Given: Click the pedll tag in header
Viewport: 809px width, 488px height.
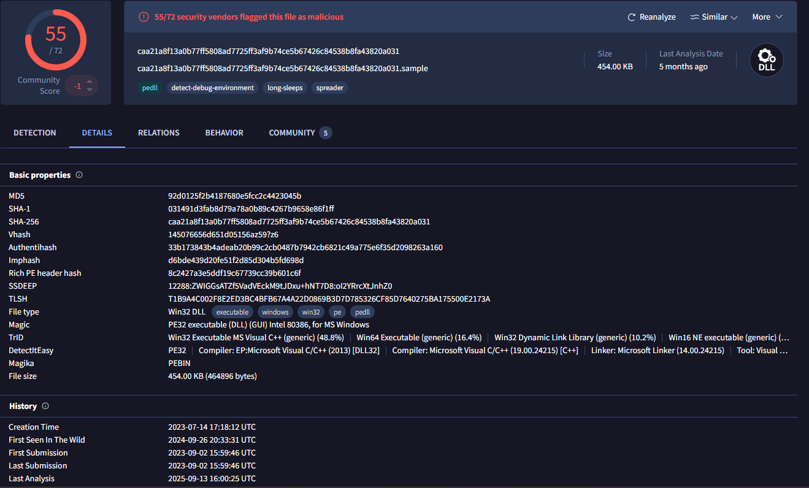Looking at the screenshot, I should click(150, 88).
